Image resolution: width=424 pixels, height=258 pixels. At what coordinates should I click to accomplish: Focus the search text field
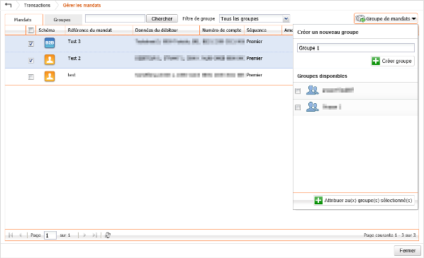(x=115, y=18)
